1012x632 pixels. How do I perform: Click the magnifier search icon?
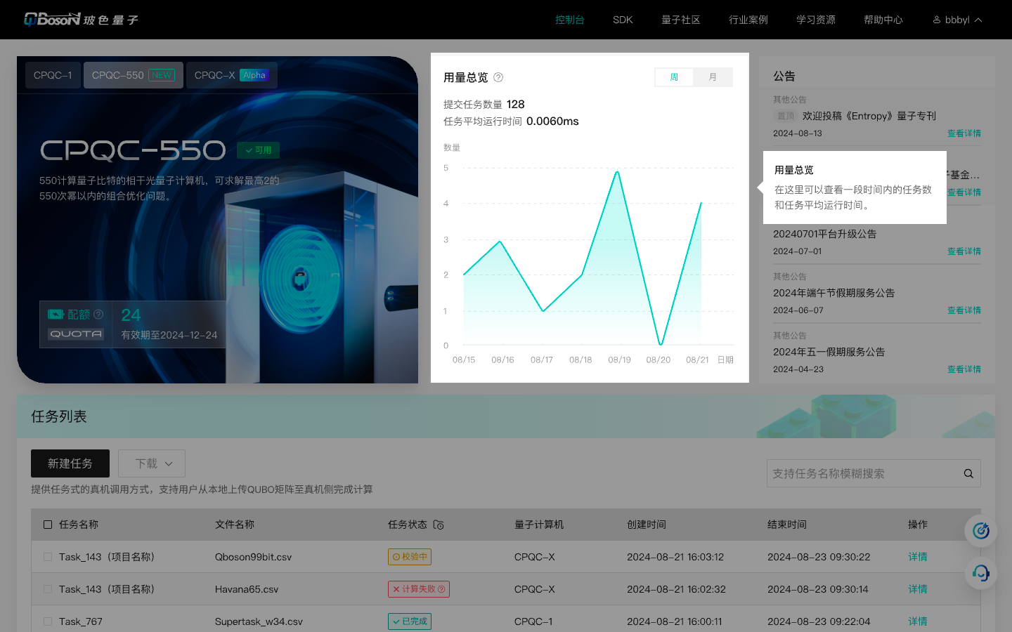click(968, 473)
